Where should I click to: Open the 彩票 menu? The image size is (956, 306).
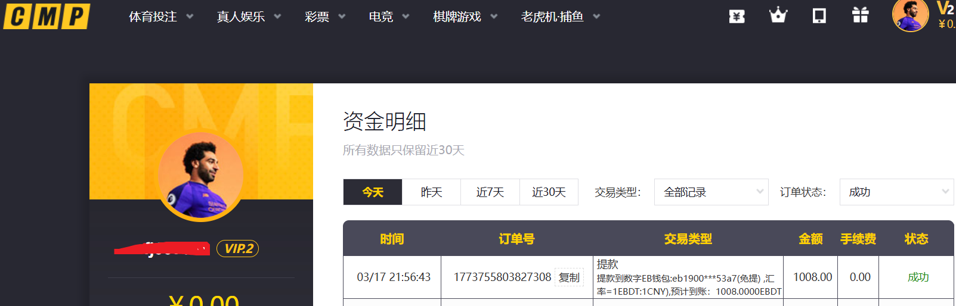coord(324,17)
